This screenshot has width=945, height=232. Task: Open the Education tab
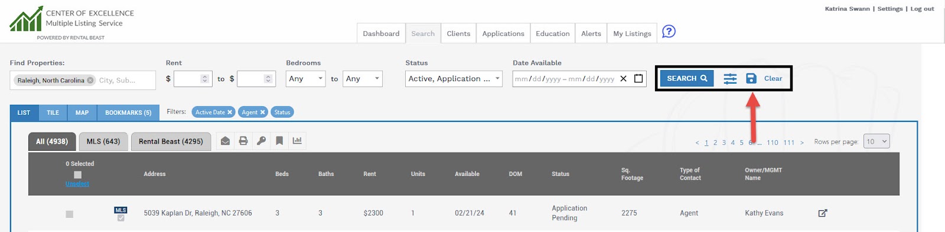[x=553, y=34]
